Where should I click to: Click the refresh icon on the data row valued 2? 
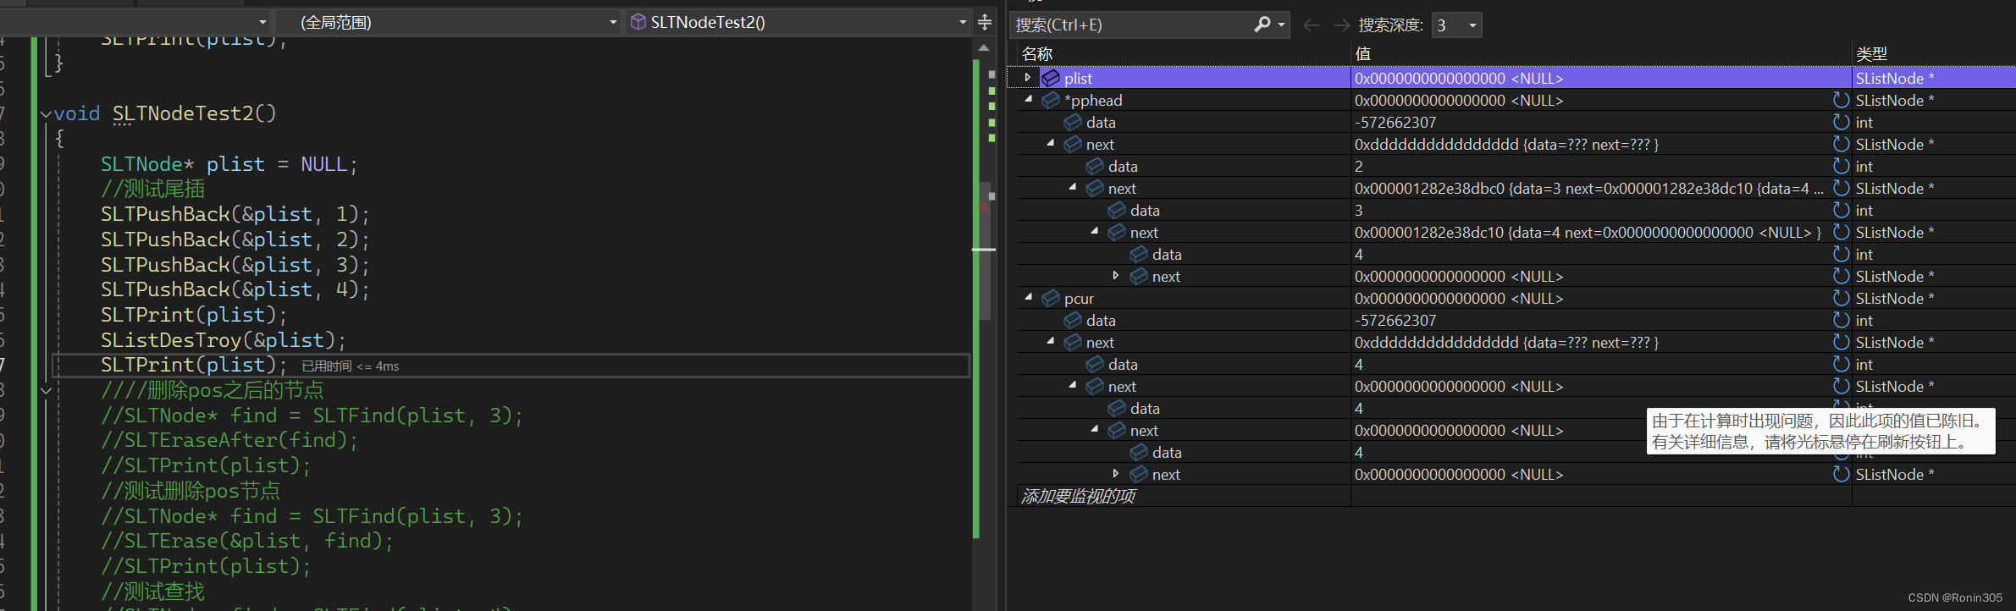point(1841,166)
